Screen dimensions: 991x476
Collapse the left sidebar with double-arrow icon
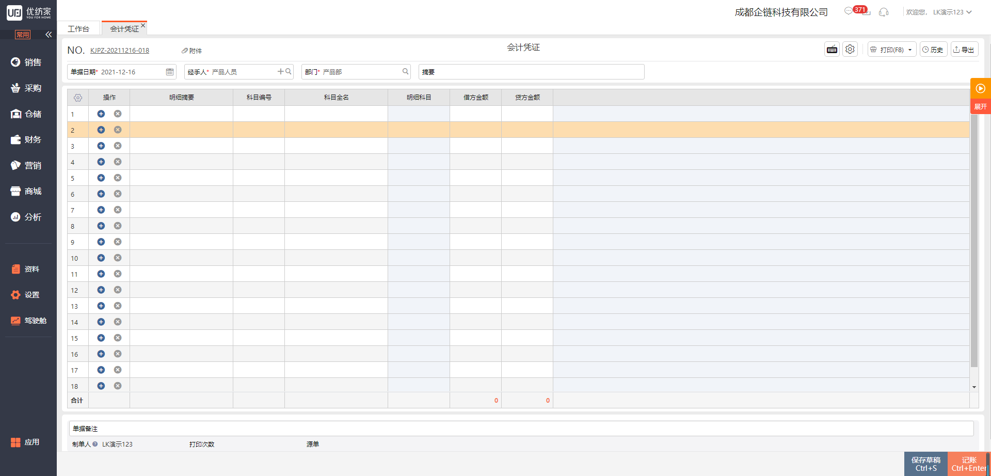[49, 35]
